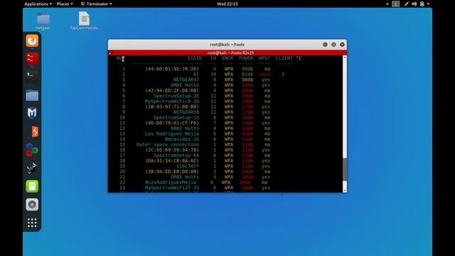Click the power/lock icon in the top bar
Screen dimensions: 455x256
click(x=422, y=4)
